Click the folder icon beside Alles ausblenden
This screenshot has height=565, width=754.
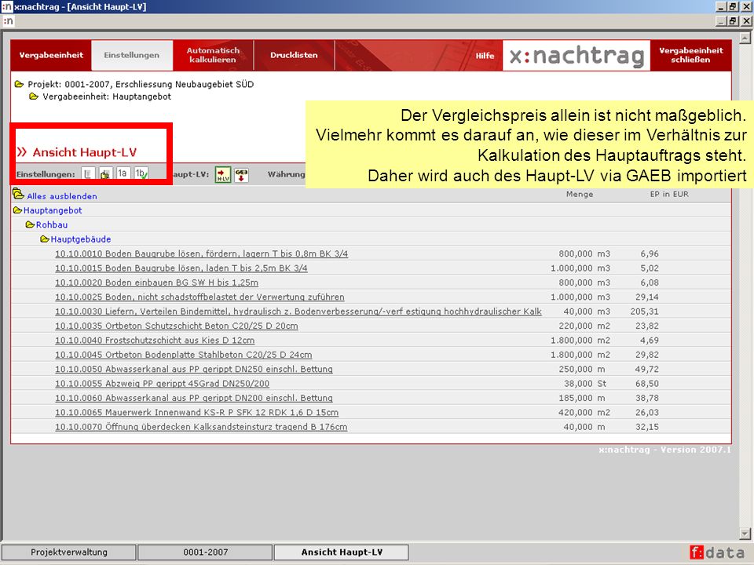[x=18, y=194]
